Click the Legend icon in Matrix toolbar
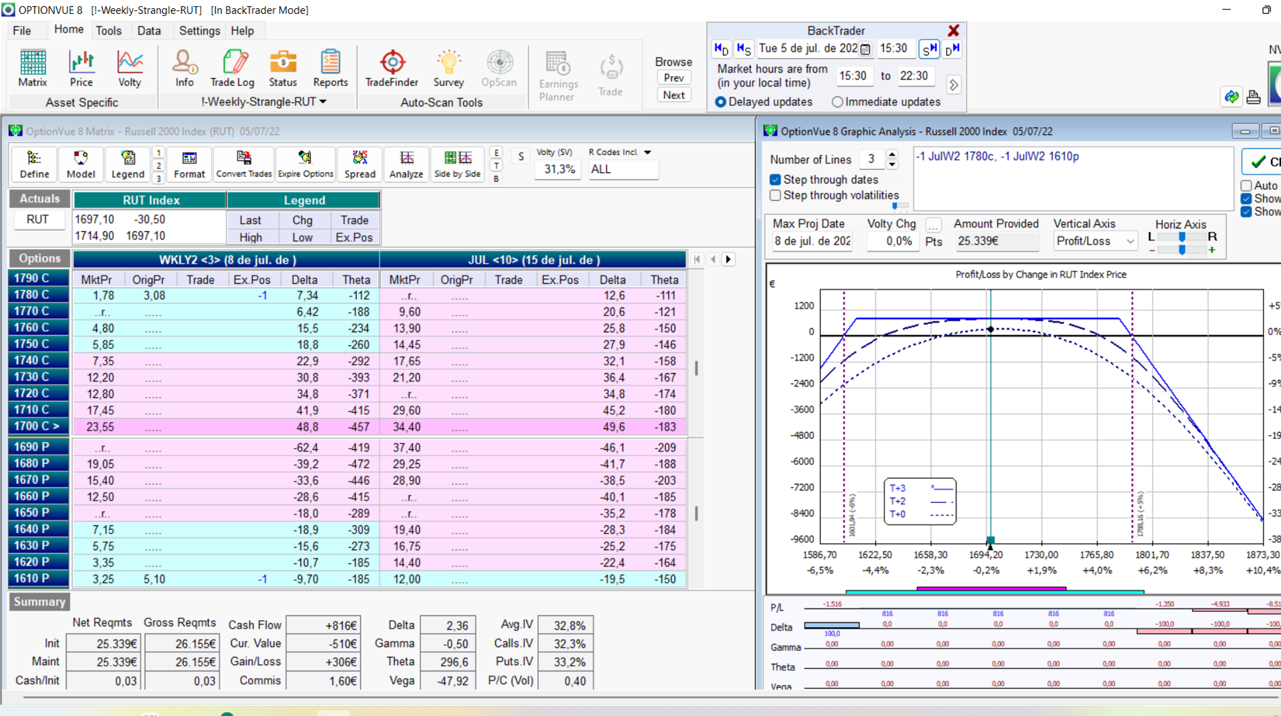 point(128,164)
